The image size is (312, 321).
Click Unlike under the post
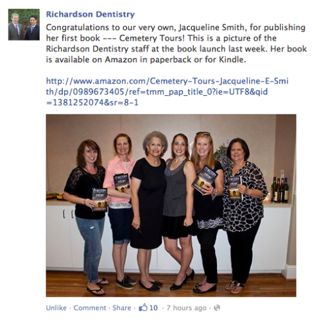[56, 307]
